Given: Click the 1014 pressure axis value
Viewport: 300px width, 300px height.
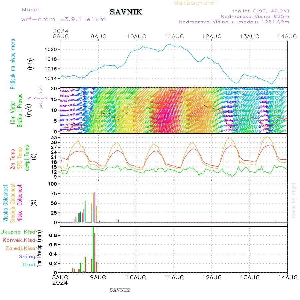Looking at the screenshot, I should [x=51, y=79].
